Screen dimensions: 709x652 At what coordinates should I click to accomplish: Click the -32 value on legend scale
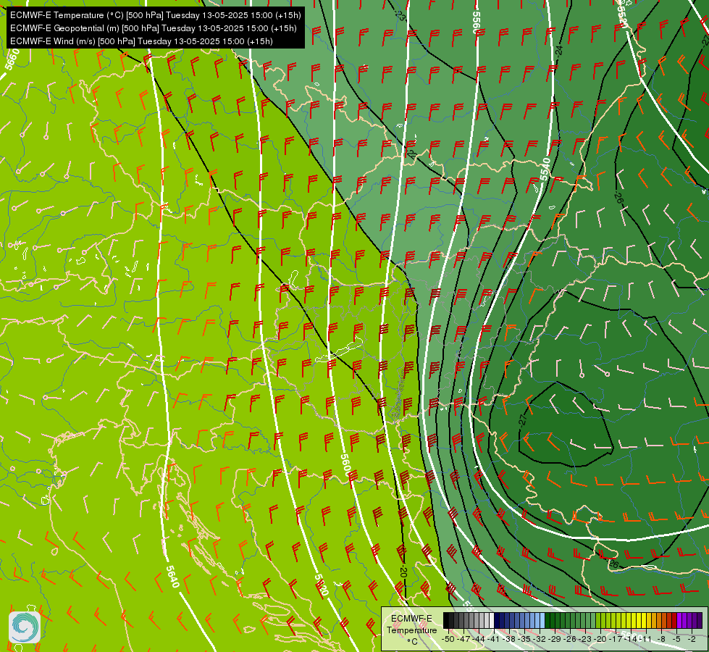(x=540, y=639)
